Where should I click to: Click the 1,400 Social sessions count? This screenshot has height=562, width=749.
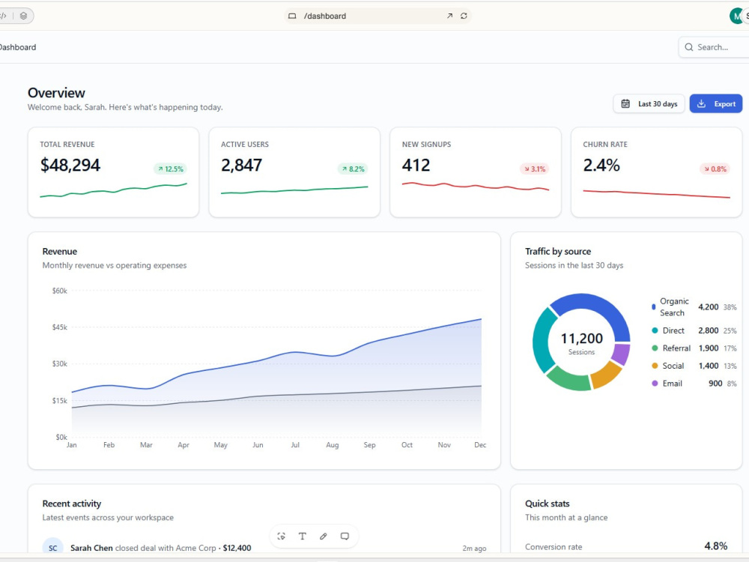click(709, 366)
